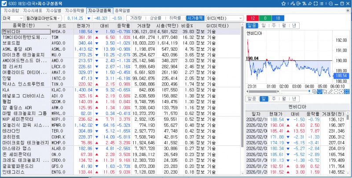
Task: Select the 시가총액 sort option
Action: pos(195,18)
